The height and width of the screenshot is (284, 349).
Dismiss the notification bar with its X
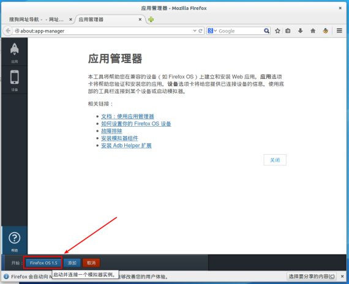point(342,277)
